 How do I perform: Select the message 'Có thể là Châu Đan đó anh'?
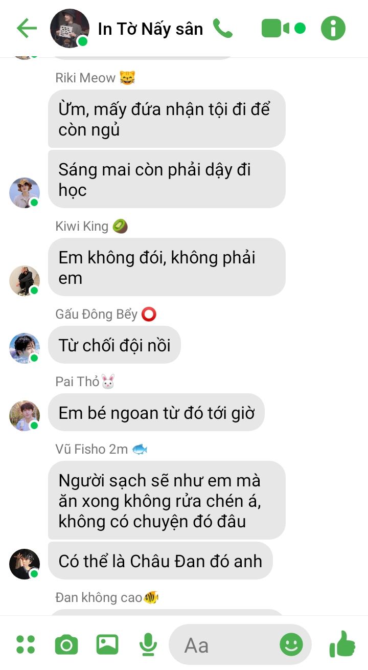coord(160,561)
